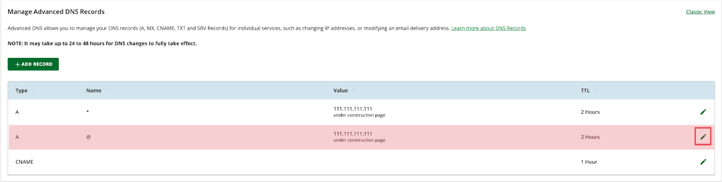Add a new DNS record
Image resolution: width=722 pixels, height=182 pixels.
33,64
